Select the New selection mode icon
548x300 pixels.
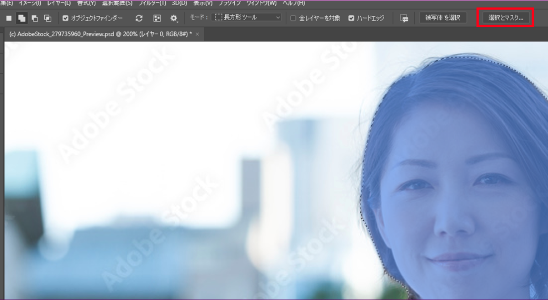[9, 18]
